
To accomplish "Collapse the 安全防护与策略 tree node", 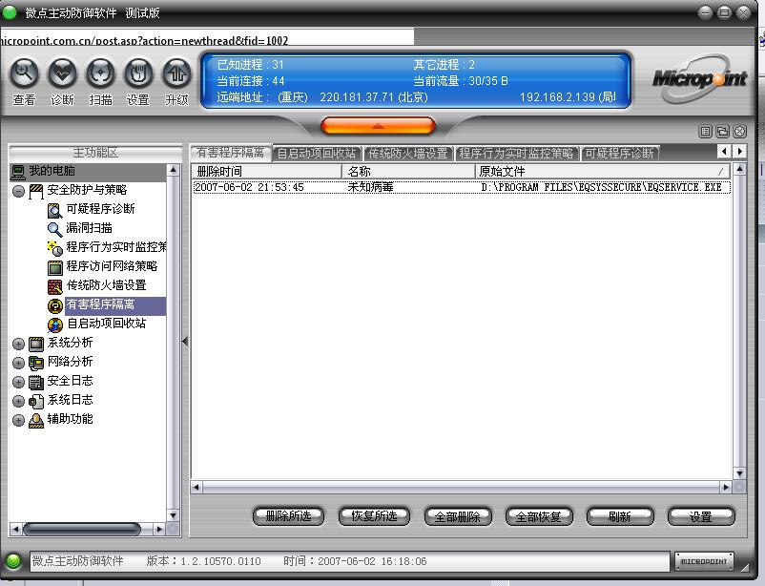I will pos(18,191).
